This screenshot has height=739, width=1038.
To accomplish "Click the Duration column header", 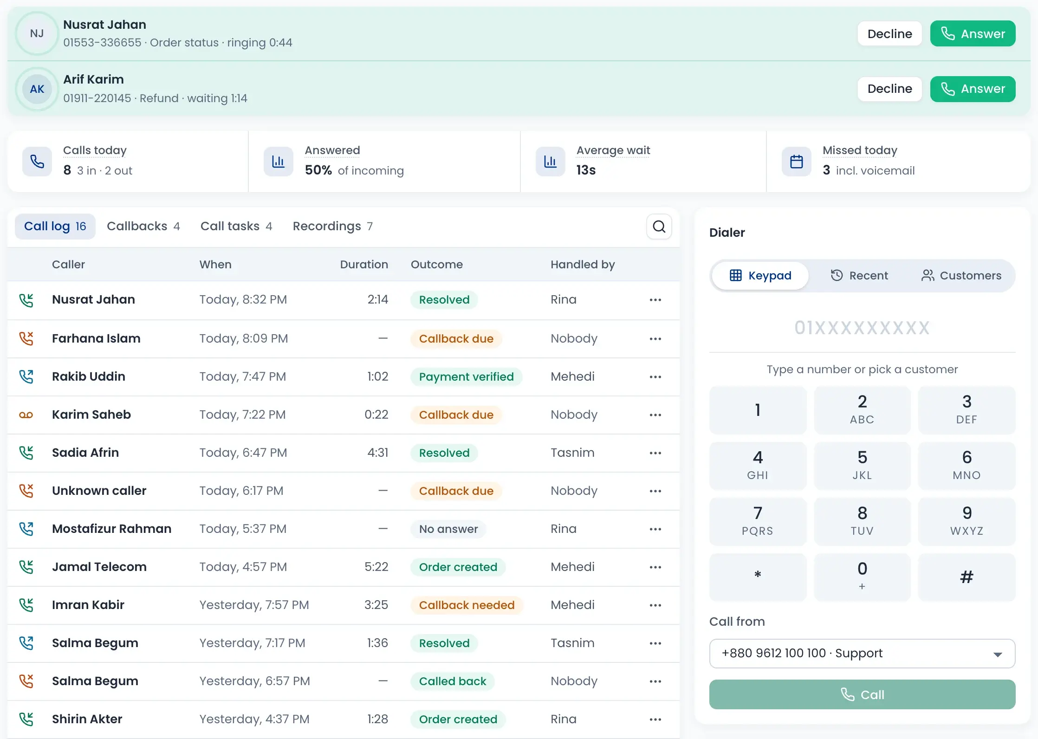I will click(364, 265).
